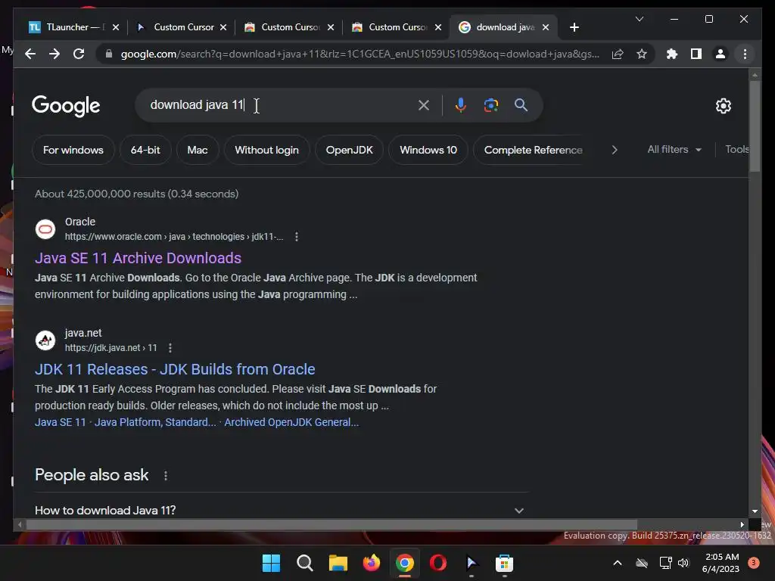Close the TLauncher tab

(x=116, y=27)
